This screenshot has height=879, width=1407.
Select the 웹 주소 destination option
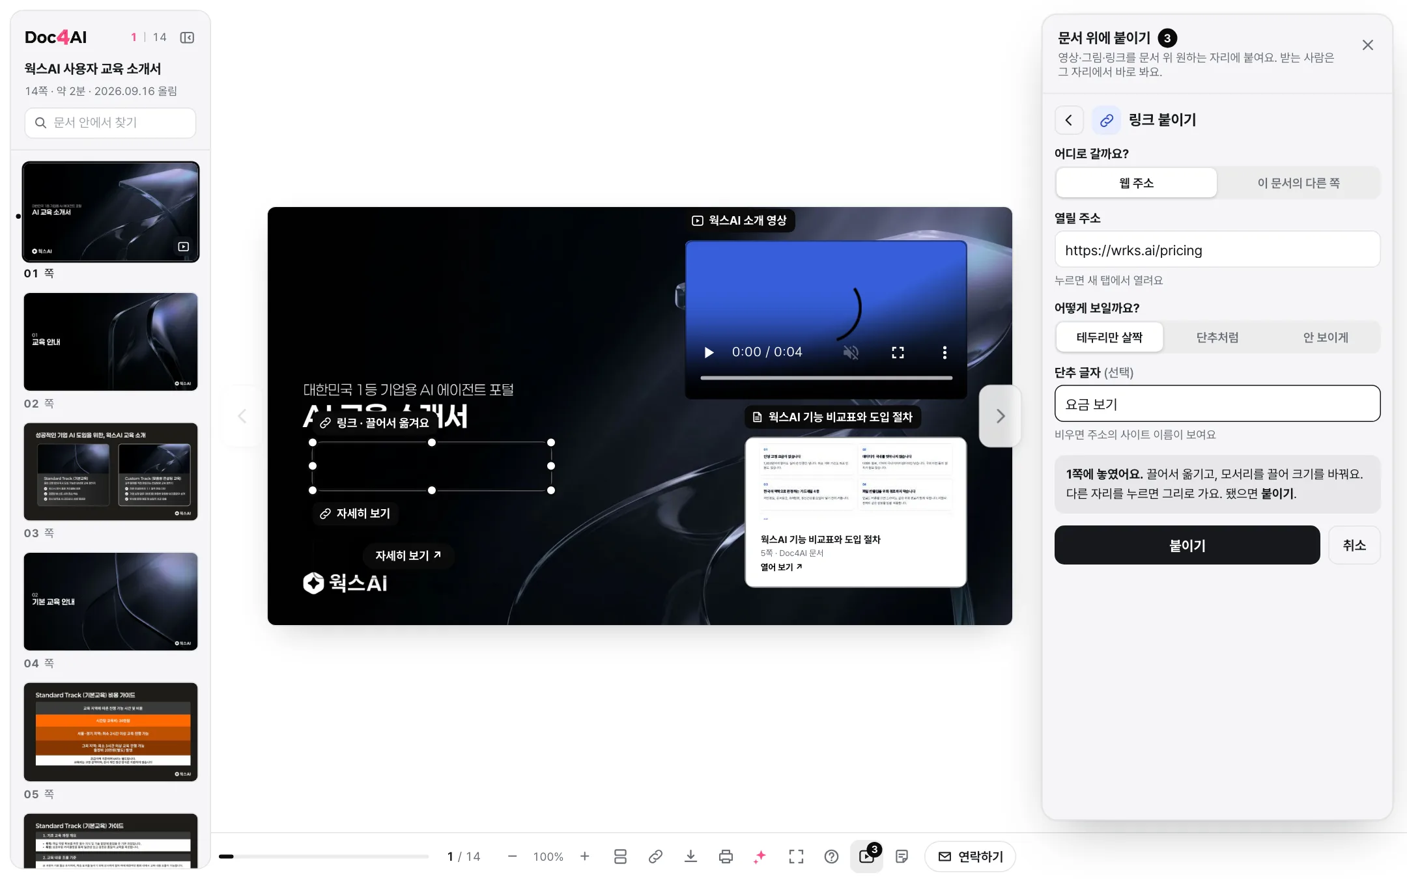(1136, 183)
